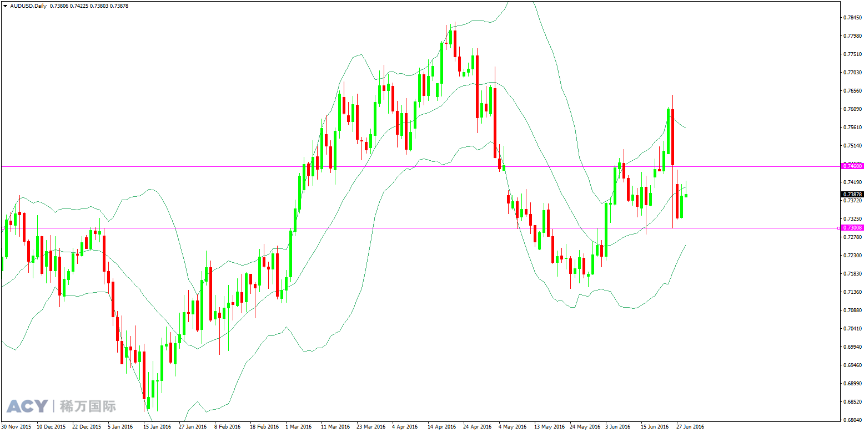This screenshot has height=433, width=864.
Task: Click 0.68520 on the price axis
Action: (x=852, y=402)
